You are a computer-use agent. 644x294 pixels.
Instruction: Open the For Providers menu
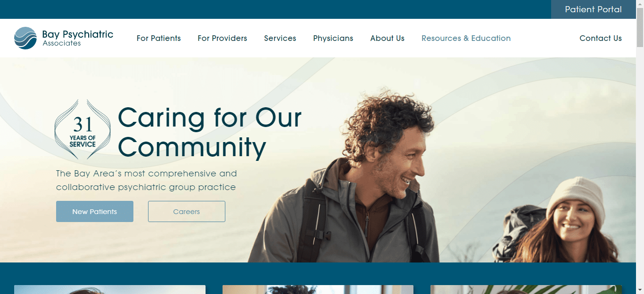point(222,38)
